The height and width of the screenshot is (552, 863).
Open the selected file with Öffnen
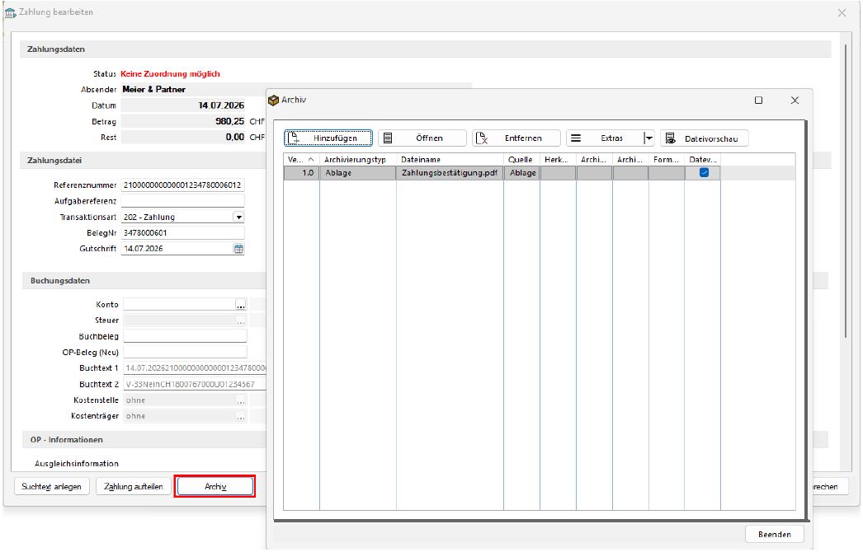pos(422,138)
